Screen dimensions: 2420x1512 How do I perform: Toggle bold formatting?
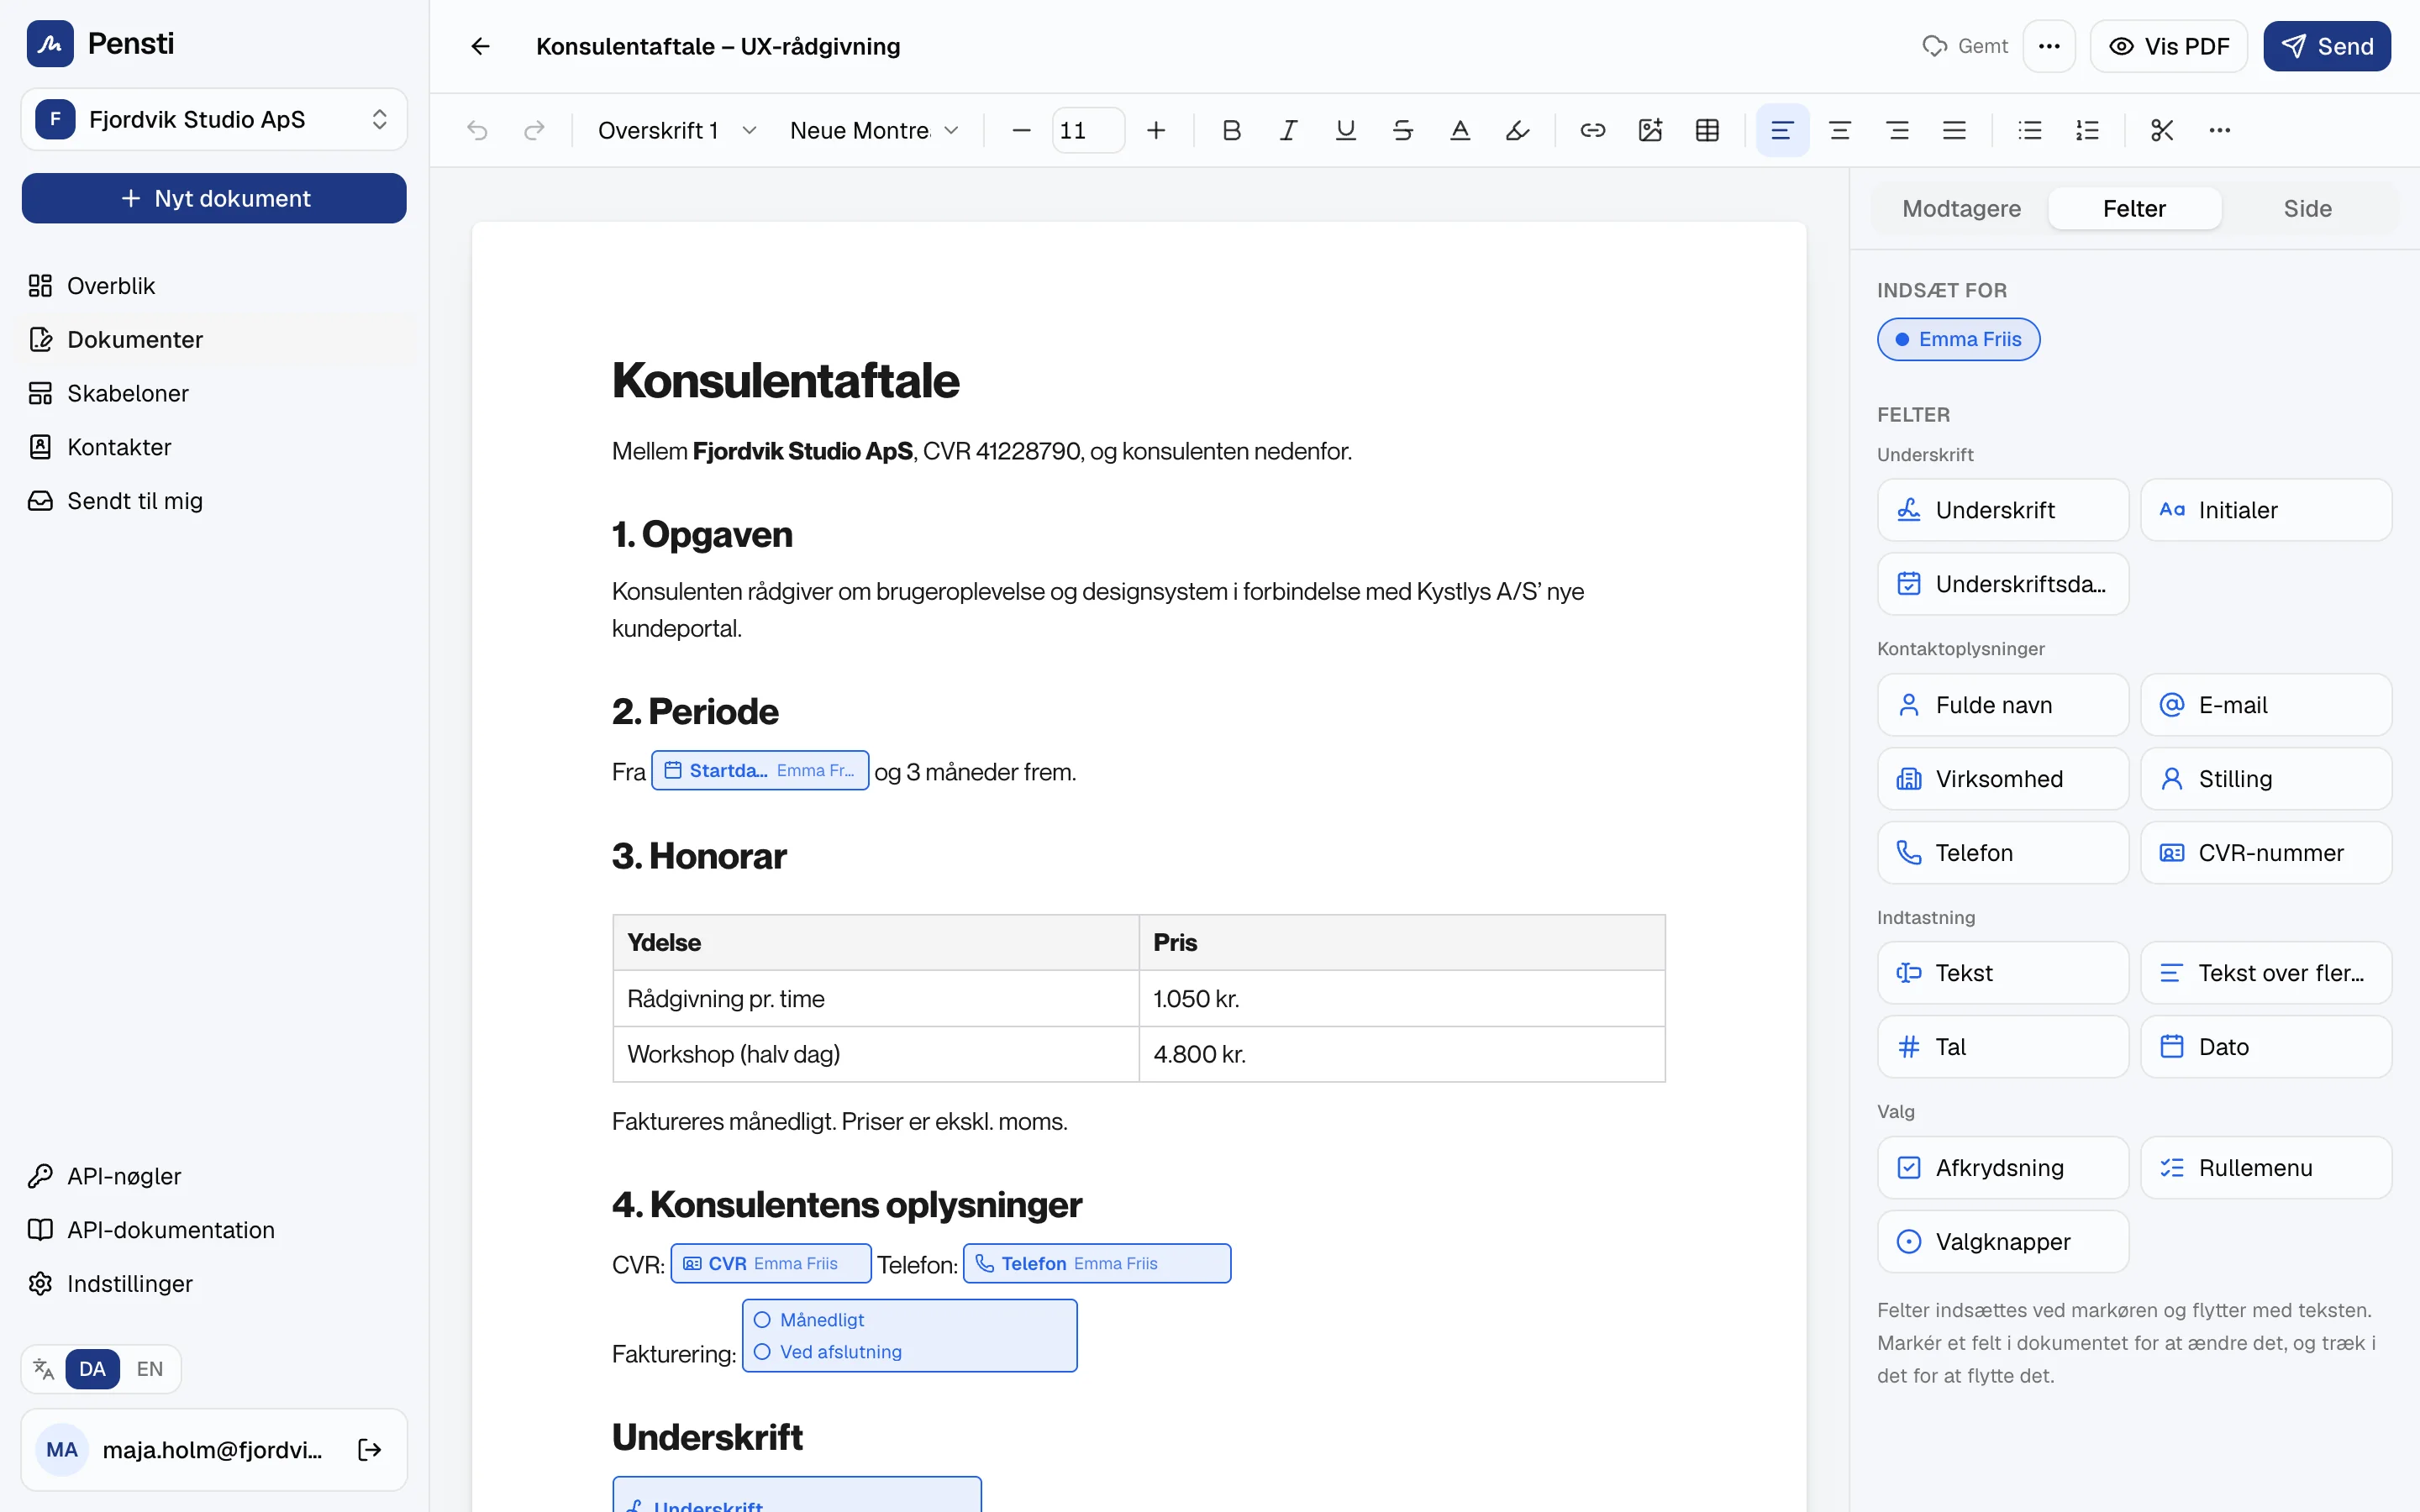1231,130
